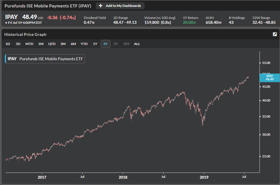
Task: Click the greyed-out 10Y range option
Action: pyautogui.click(x=126, y=44)
